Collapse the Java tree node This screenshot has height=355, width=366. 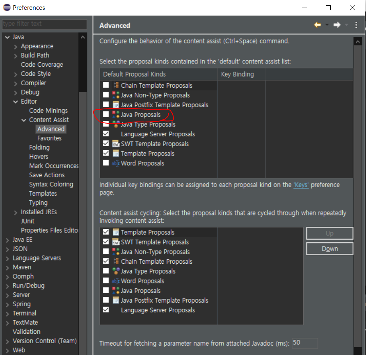(x=7, y=37)
